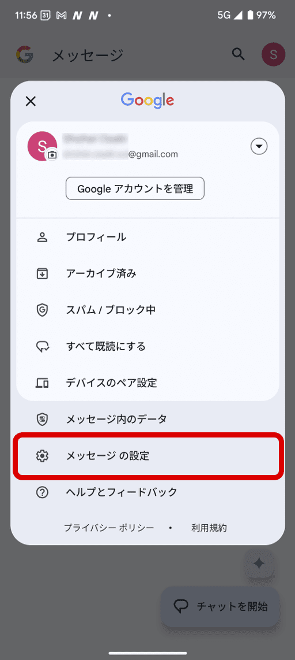Viewport: 295px width, 660px height.
Task: Tap the メッセージ内のデータ shield icon
Action: [42, 419]
